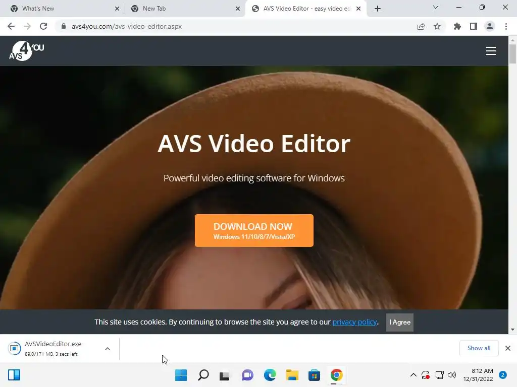
Task: Accept cookies with I Agree
Action: pyautogui.click(x=400, y=322)
